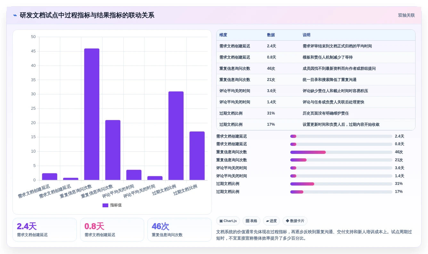This screenshot has height=254, width=428.
Task: Select the Chart.js chip
Action: tap(228, 221)
